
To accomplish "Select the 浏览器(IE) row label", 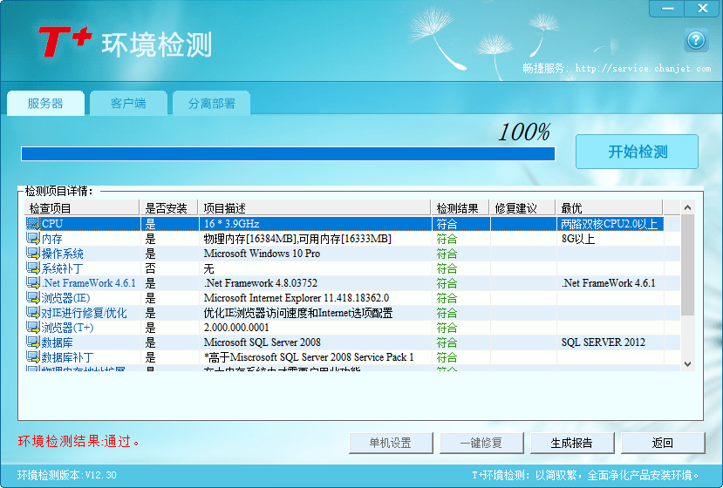I will pos(65,298).
